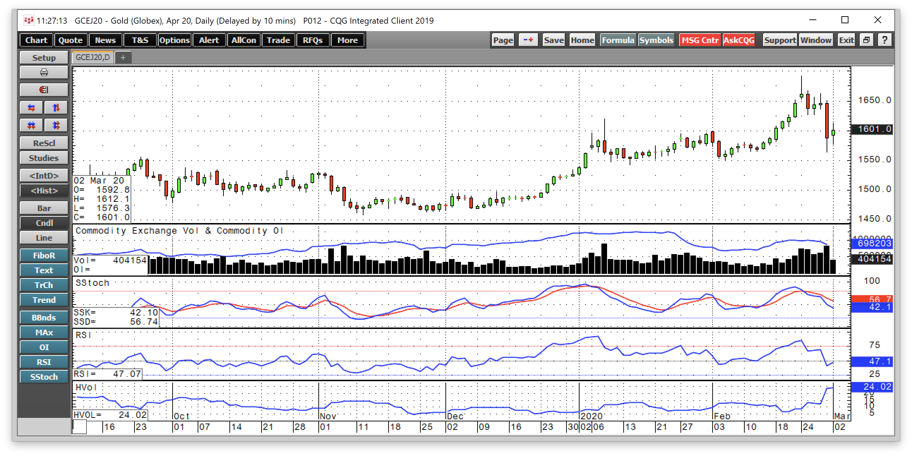
Task: Toggle the SStoch study button
Action: [x=44, y=377]
